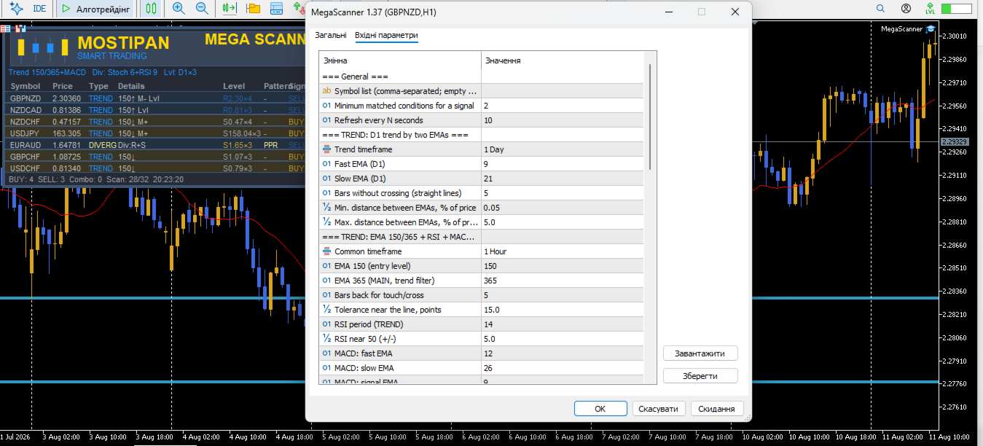Click the green LVL icon
This screenshot has height=446, width=983.
[x=931, y=9]
